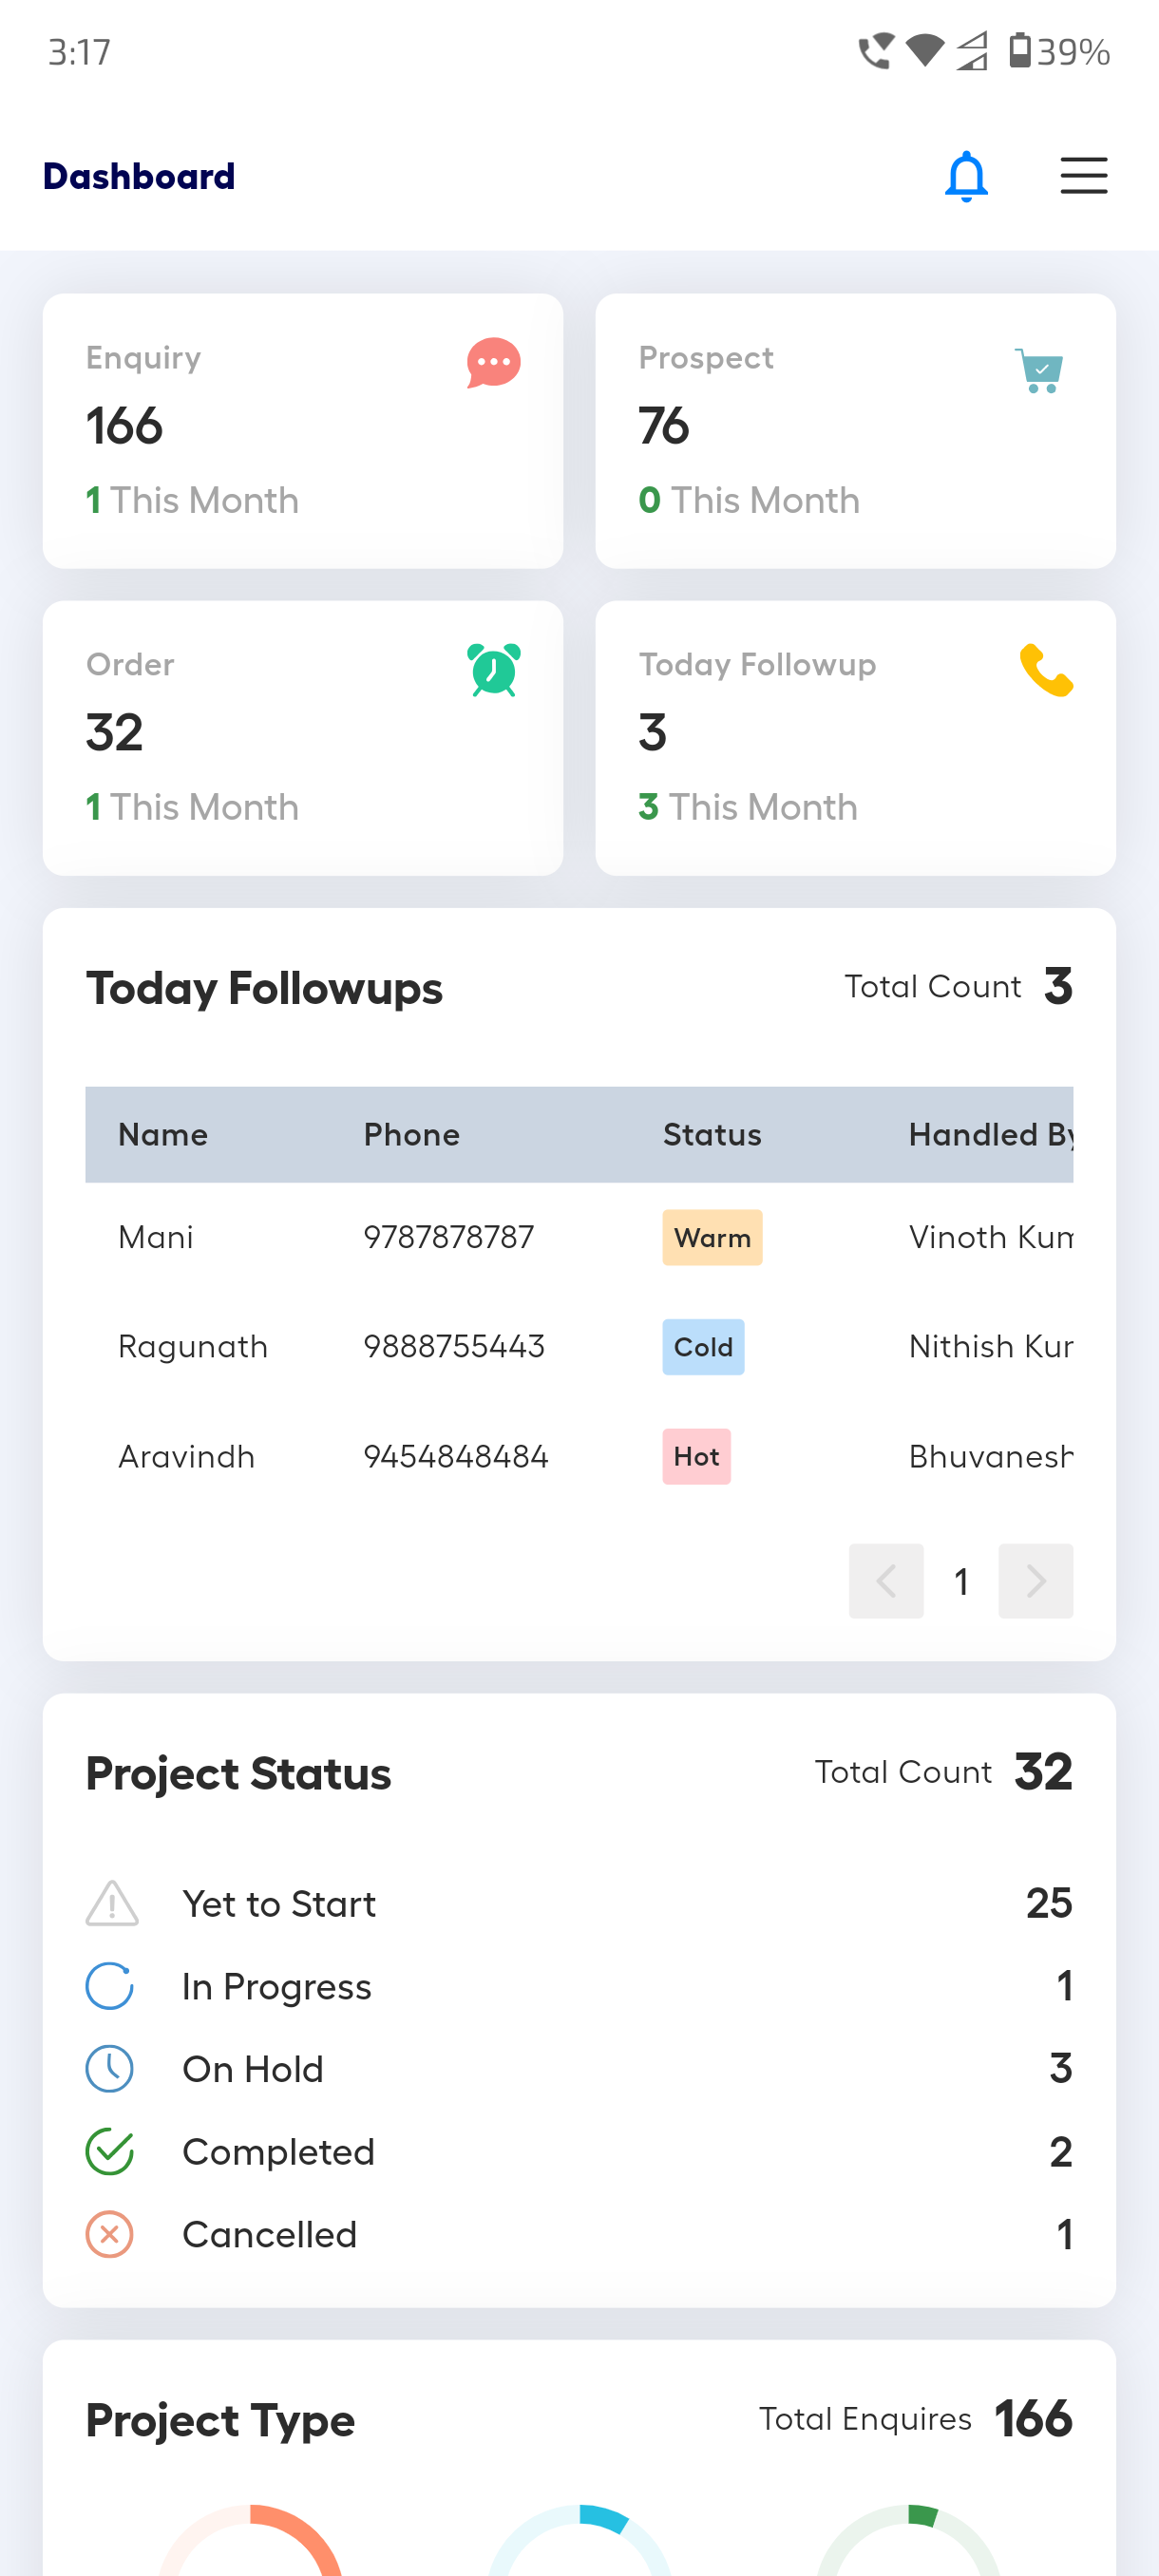Click the In Progress spinner icon
Viewport: 1159px width, 2576px height.
pyautogui.click(x=110, y=1986)
